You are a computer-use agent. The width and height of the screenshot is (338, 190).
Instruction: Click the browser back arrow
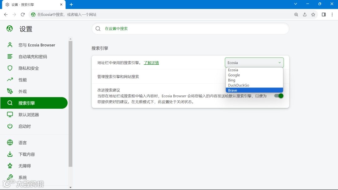[x=6, y=14]
